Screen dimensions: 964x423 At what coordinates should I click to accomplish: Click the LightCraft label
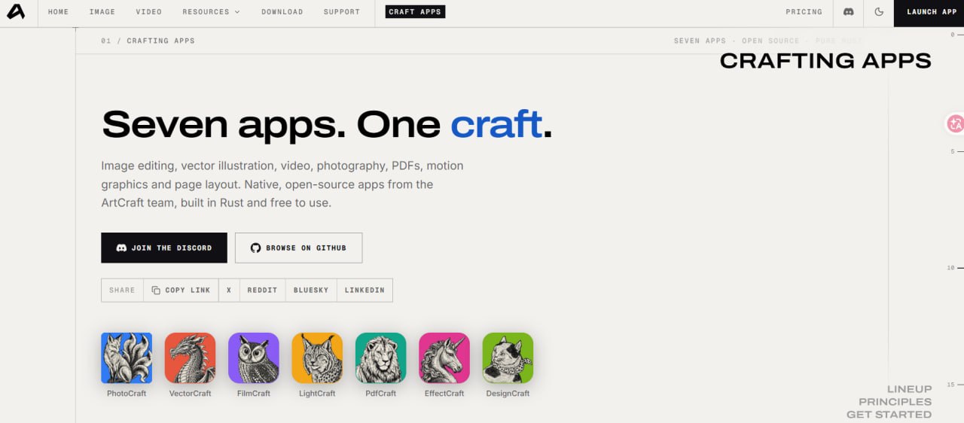317,394
